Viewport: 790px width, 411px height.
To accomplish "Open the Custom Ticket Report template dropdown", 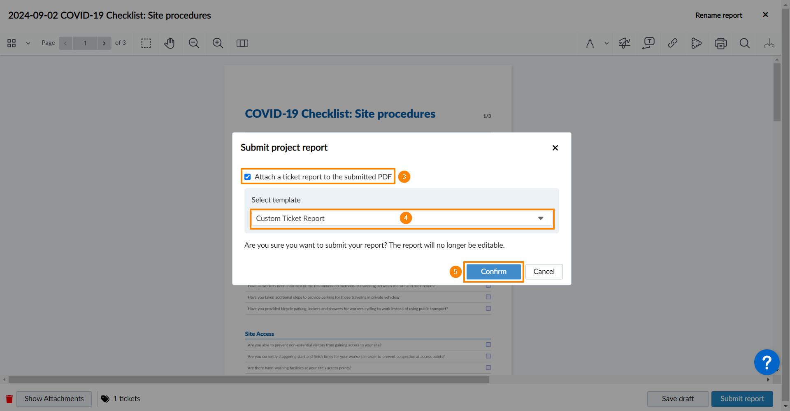I will click(x=402, y=218).
